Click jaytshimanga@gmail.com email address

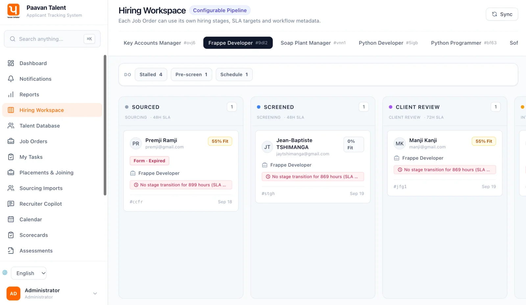point(303,154)
